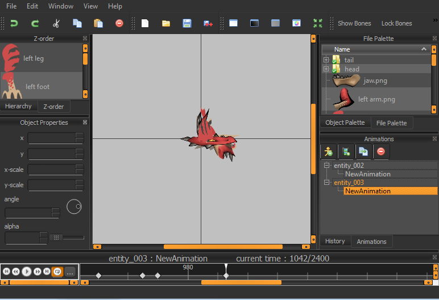Open the Help menu
The width and height of the screenshot is (439, 300).
pyautogui.click(x=115, y=6)
